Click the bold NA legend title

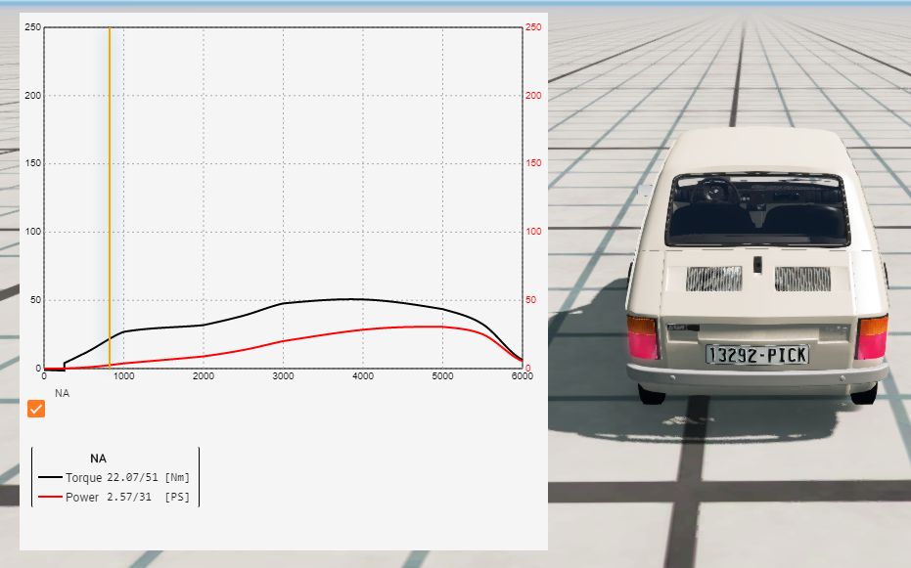98,459
